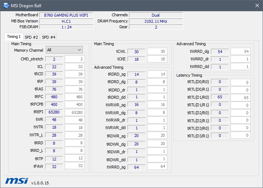Screen dimensions: 263x188
Task: Click the DRAM Frequency value 3192.11 MHz
Action: point(156,21)
